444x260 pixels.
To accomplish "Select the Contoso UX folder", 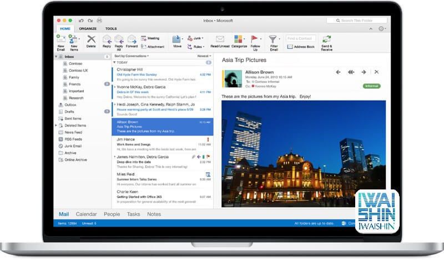I will 78,71.
